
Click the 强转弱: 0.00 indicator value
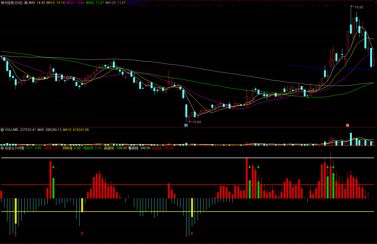point(92,148)
